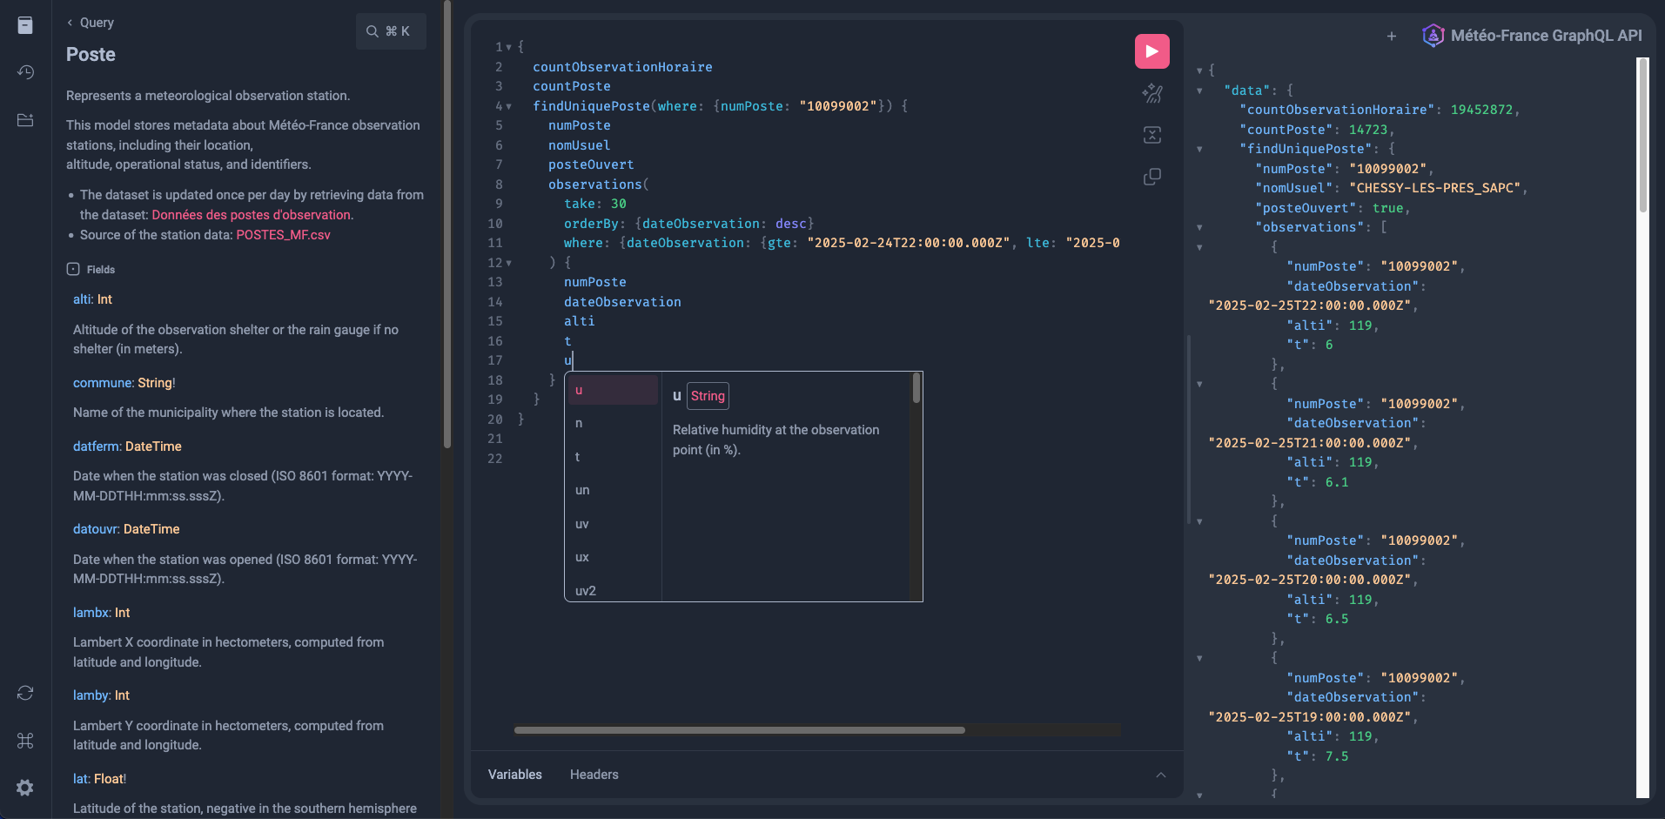Click posteOuvert field on line 7
The width and height of the screenshot is (1665, 819).
click(591, 164)
